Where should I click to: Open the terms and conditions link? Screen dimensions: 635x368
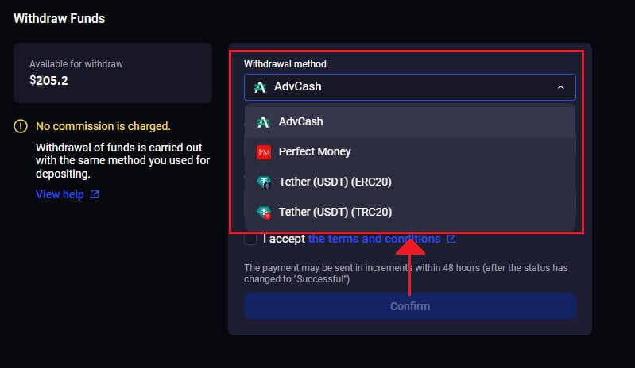[x=374, y=239]
